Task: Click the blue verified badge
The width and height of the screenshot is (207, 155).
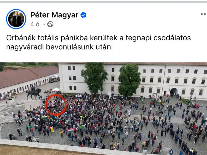Action: click(83, 15)
